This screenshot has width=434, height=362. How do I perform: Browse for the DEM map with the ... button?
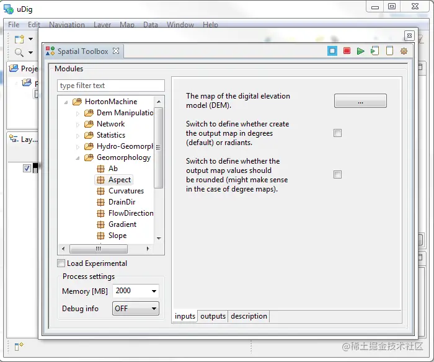(360, 101)
